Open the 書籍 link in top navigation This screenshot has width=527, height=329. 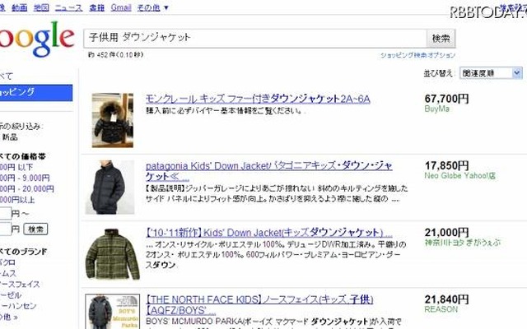[97, 7]
